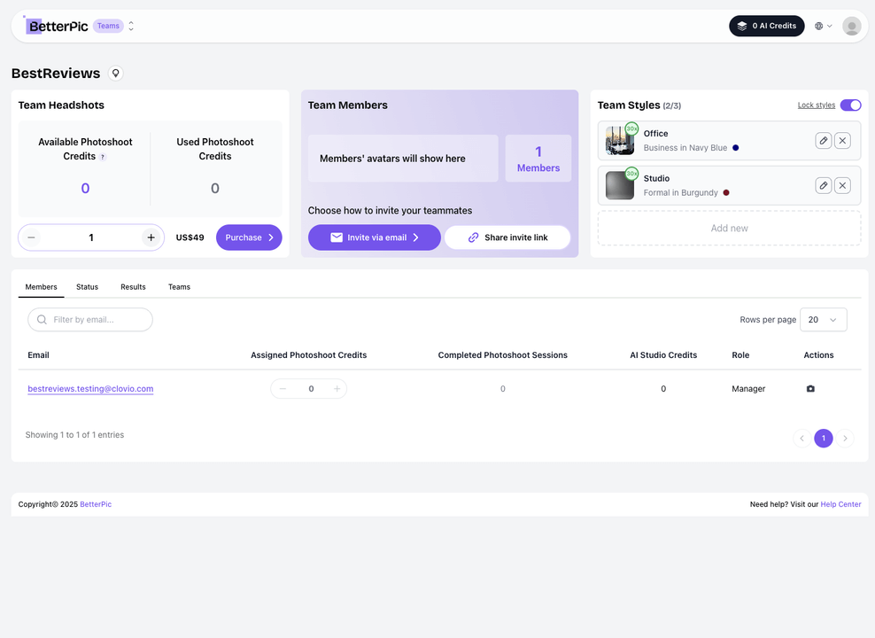
Task: Click the navy blue color dot for Office style
Action: pos(736,150)
